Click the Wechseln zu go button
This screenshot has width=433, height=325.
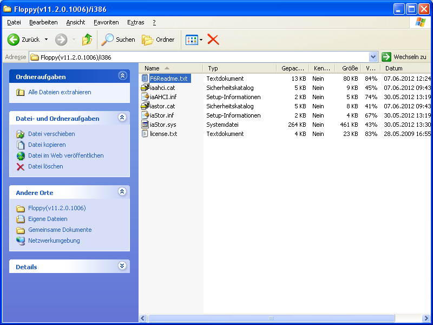point(404,57)
